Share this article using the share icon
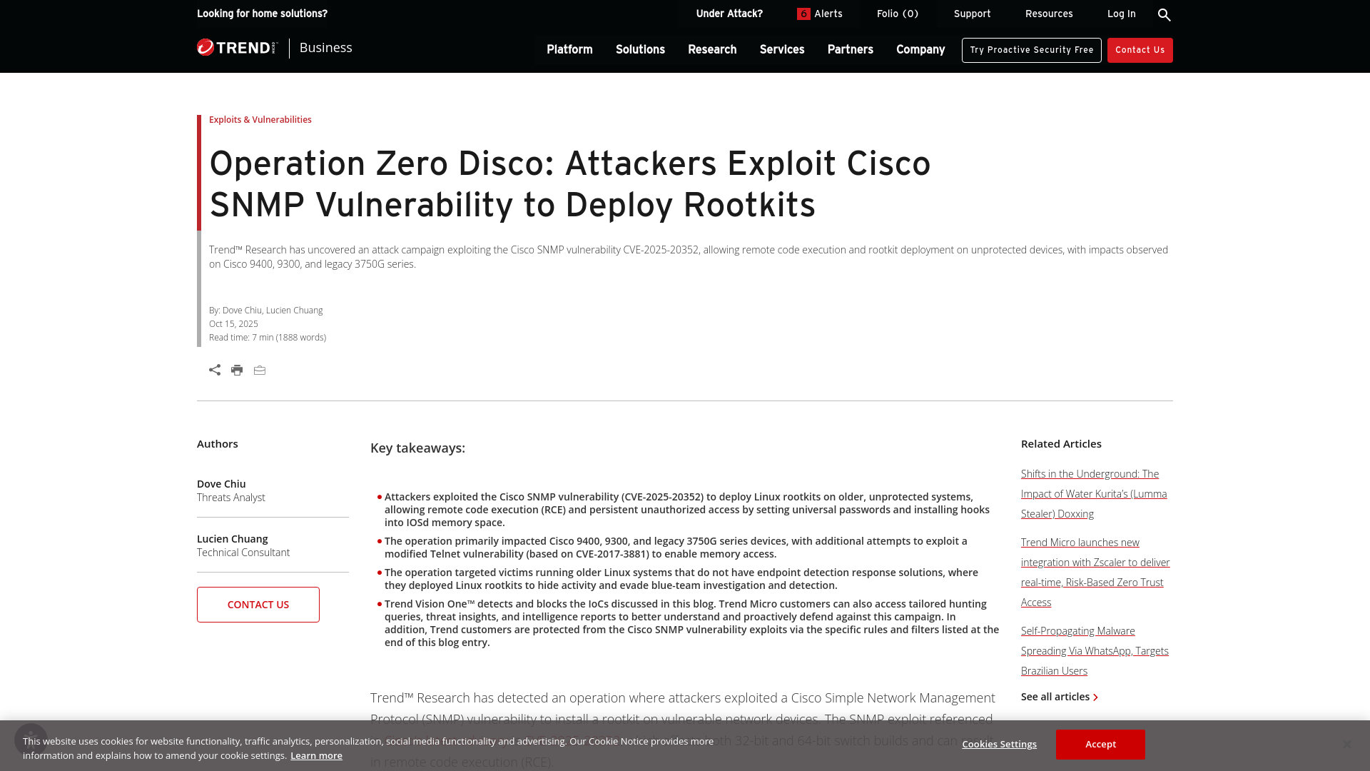Image resolution: width=1370 pixels, height=771 pixels. click(215, 370)
